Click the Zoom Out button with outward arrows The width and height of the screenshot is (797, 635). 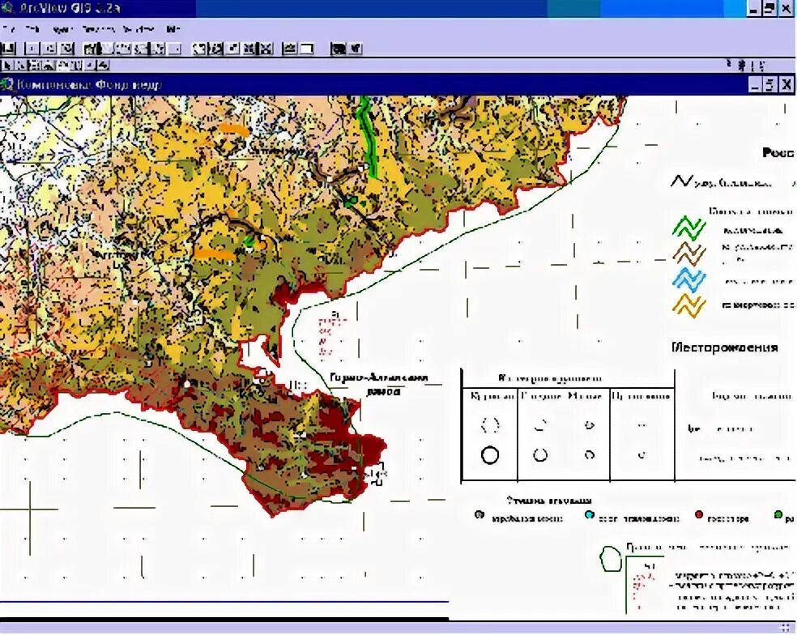point(266,49)
